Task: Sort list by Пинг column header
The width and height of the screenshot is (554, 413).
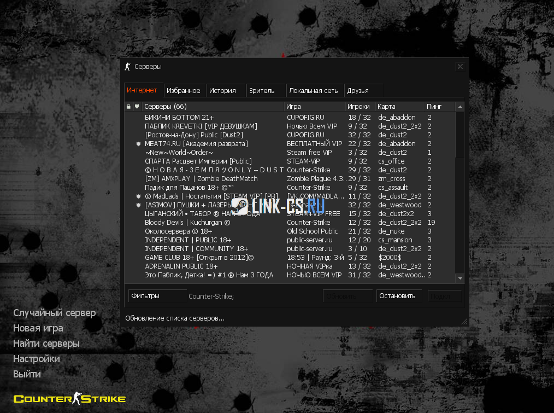Action: (x=439, y=107)
